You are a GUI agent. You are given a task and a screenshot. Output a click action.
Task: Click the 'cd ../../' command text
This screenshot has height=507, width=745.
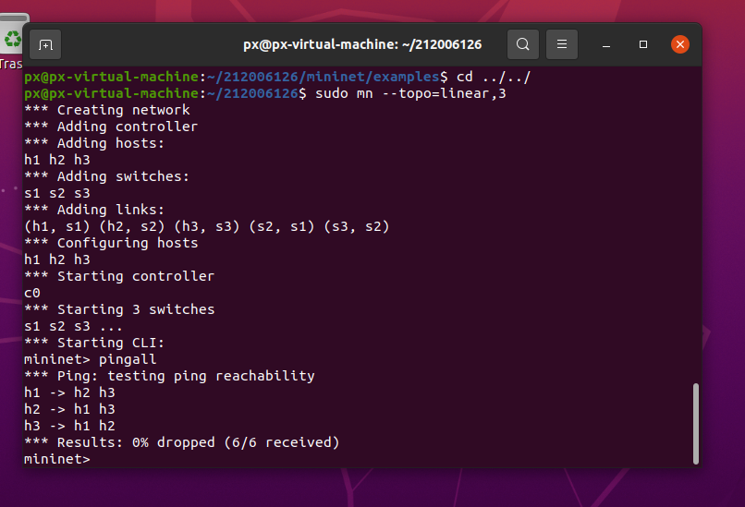point(494,77)
